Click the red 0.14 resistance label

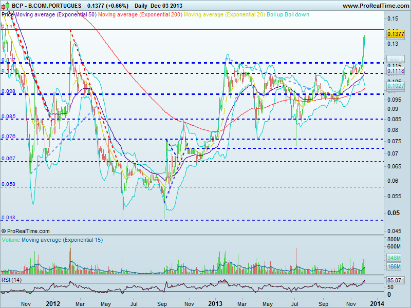click(7, 27)
